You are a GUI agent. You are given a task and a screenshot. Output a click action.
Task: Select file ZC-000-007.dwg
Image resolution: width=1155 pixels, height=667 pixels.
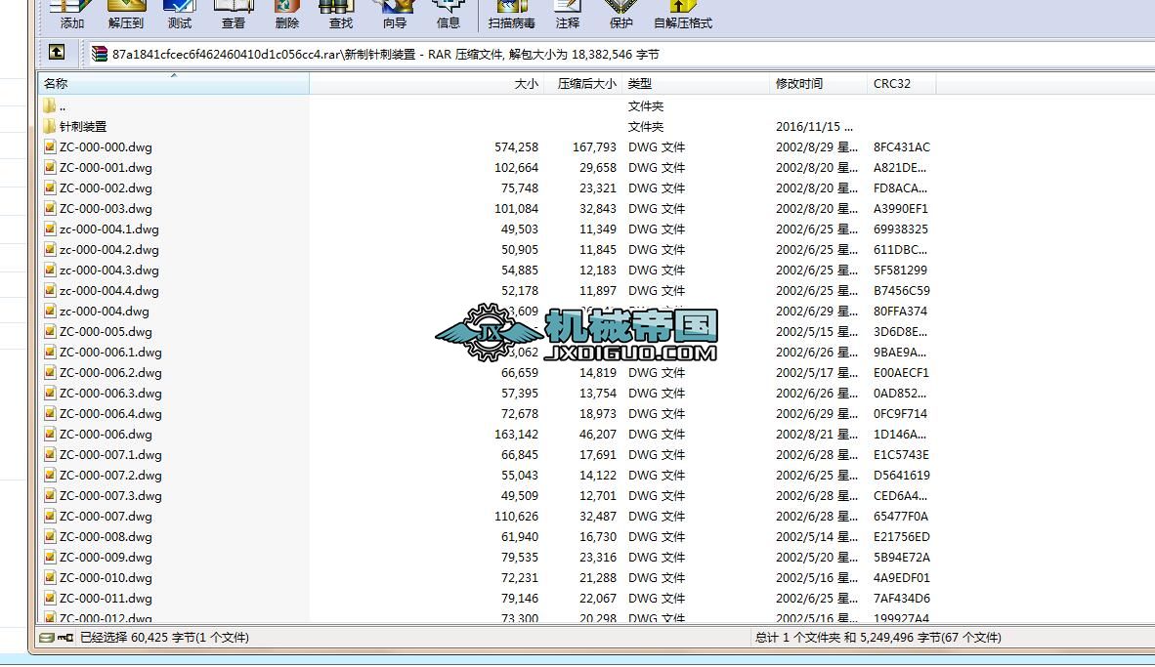pos(106,517)
